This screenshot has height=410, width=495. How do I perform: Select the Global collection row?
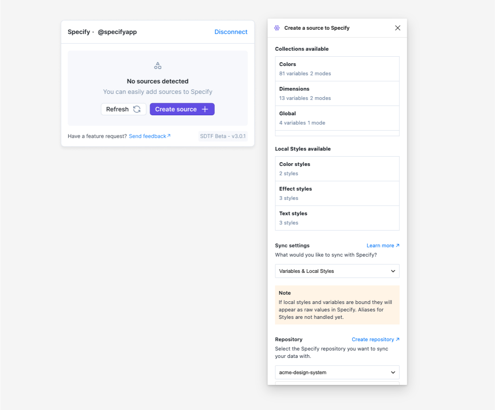[x=337, y=118]
